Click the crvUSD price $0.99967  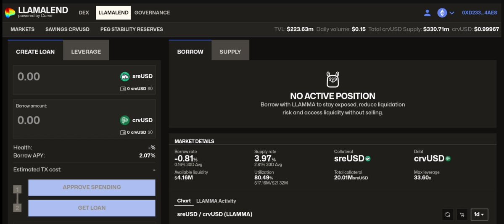coord(475,29)
